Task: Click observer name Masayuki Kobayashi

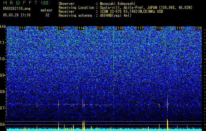Action: point(118,4)
